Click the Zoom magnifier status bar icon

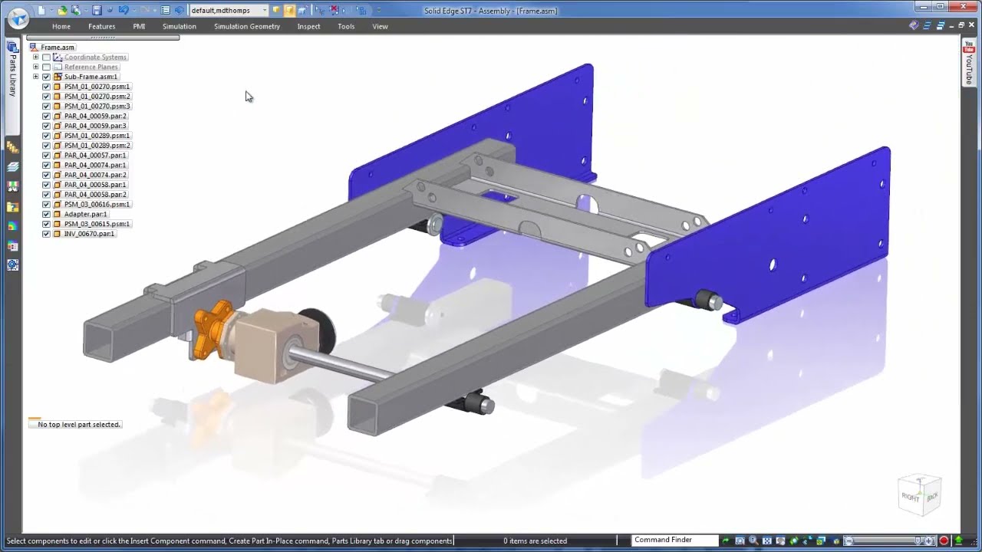[753, 540]
